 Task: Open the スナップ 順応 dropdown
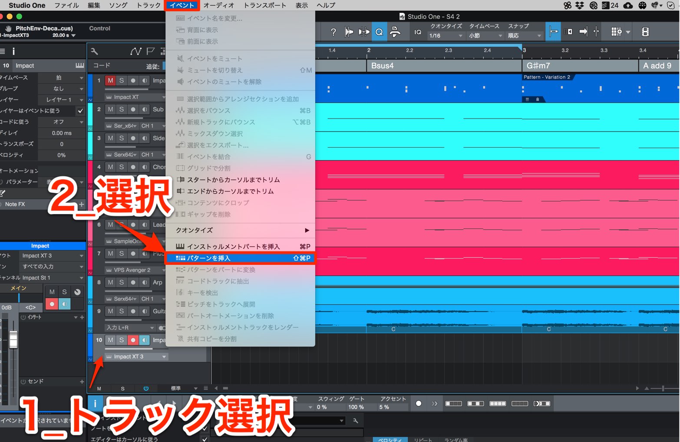tap(525, 36)
